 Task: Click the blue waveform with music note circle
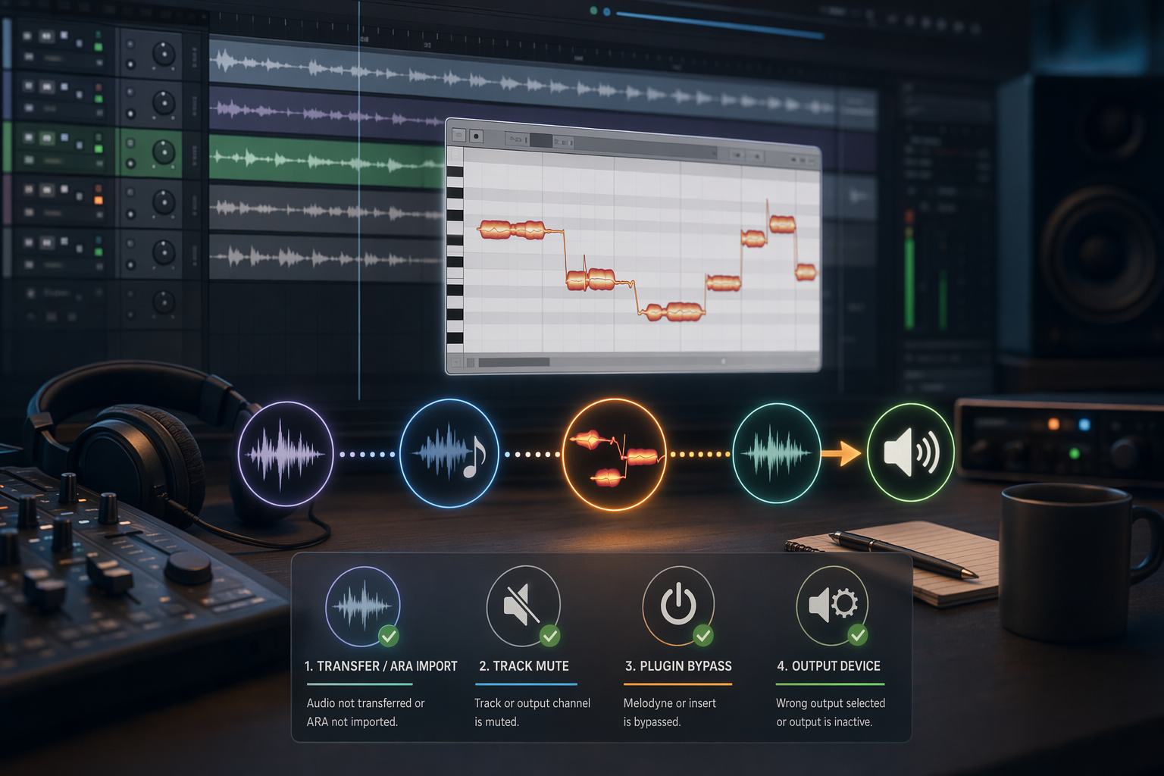click(x=449, y=453)
